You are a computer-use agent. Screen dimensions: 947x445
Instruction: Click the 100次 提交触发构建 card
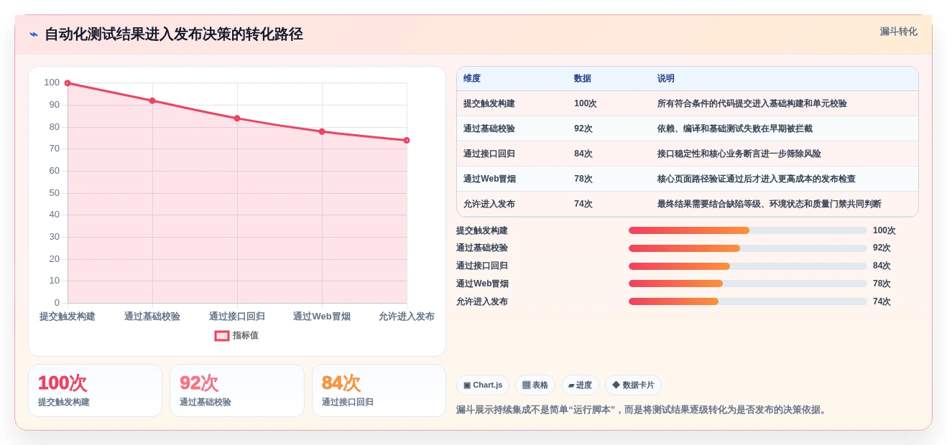[x=95, y=390]
